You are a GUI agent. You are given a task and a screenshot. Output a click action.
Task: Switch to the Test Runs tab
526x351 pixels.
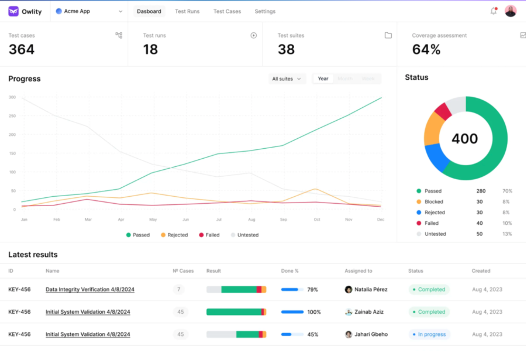point(187,11)
